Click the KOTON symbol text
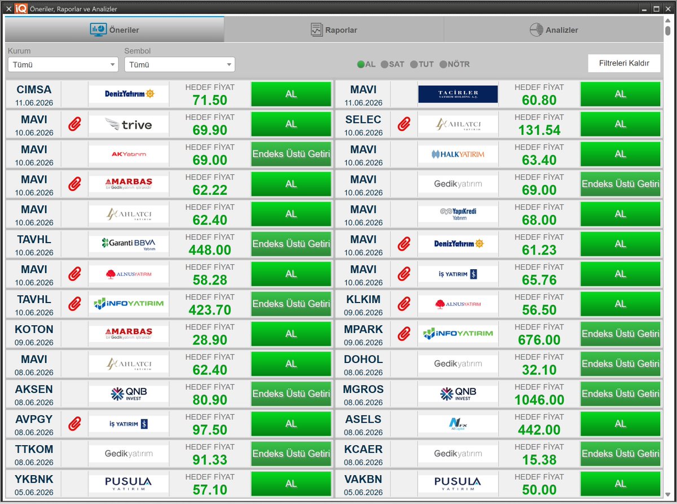 [x=34, y=328]
